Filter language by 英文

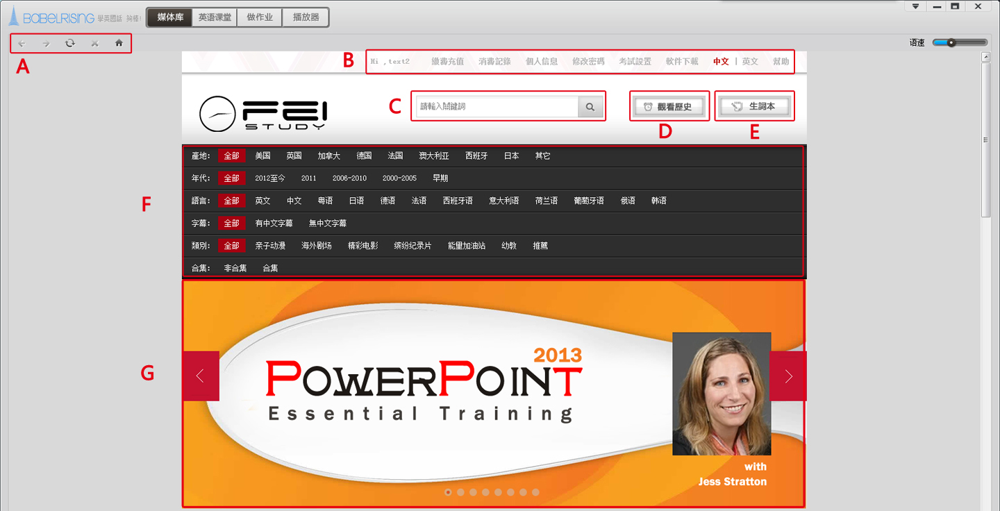coord(262,201)
